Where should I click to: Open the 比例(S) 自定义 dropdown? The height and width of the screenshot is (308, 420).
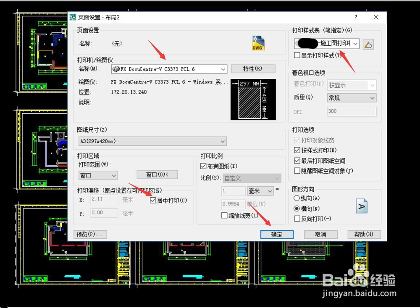252,178
